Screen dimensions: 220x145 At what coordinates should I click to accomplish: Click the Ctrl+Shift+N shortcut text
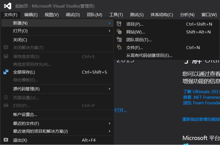coord(199,24)
